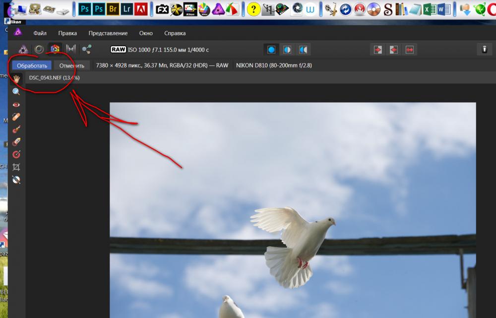
Task: Switch to single full view mode
Action: [x=271, y=50]
